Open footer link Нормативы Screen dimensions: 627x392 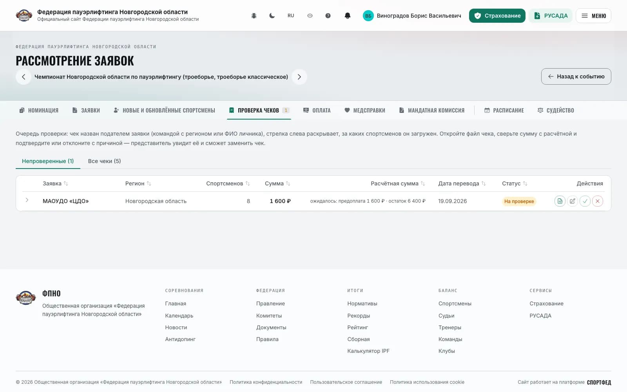point(362,303)
